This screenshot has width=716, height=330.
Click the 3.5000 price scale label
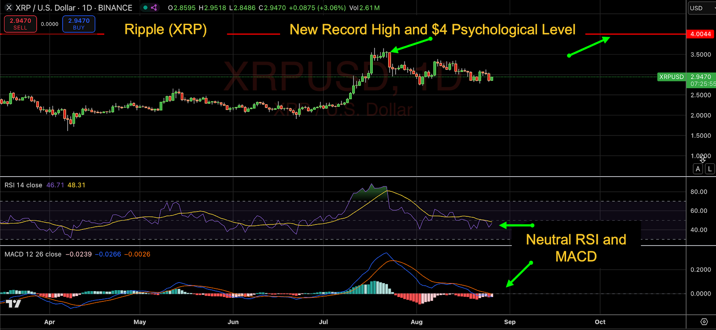tap(701, 55)
